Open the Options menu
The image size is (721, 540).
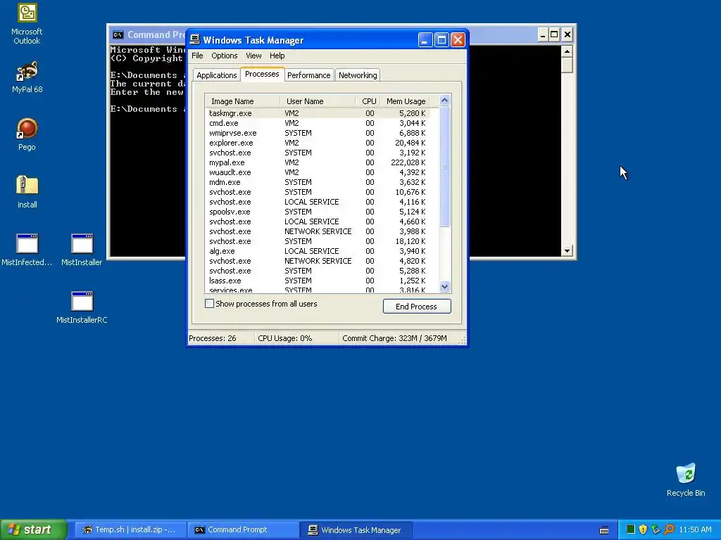(225, 56)
